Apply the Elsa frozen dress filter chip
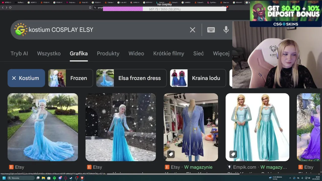 click(x=131, y=78)
